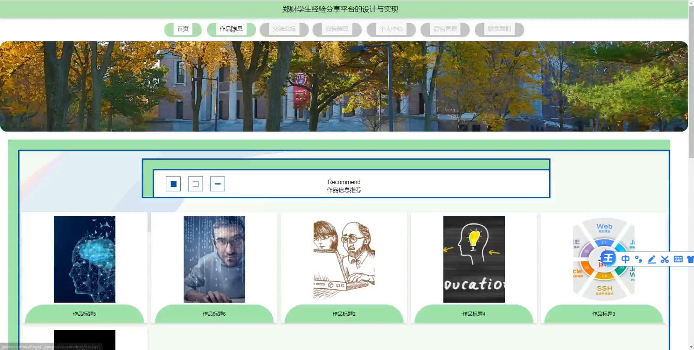Click the pen handwriting icon in IME bar
Viewport: 694px width, 350px height.
point(652,259)
